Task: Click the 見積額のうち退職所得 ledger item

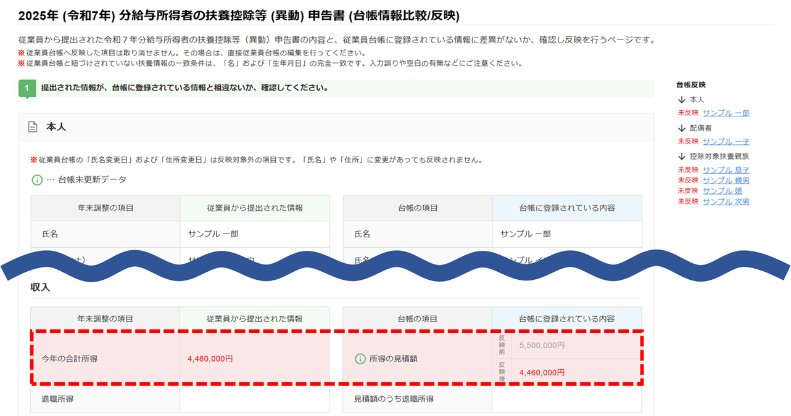Action: (x=394, y=399)
